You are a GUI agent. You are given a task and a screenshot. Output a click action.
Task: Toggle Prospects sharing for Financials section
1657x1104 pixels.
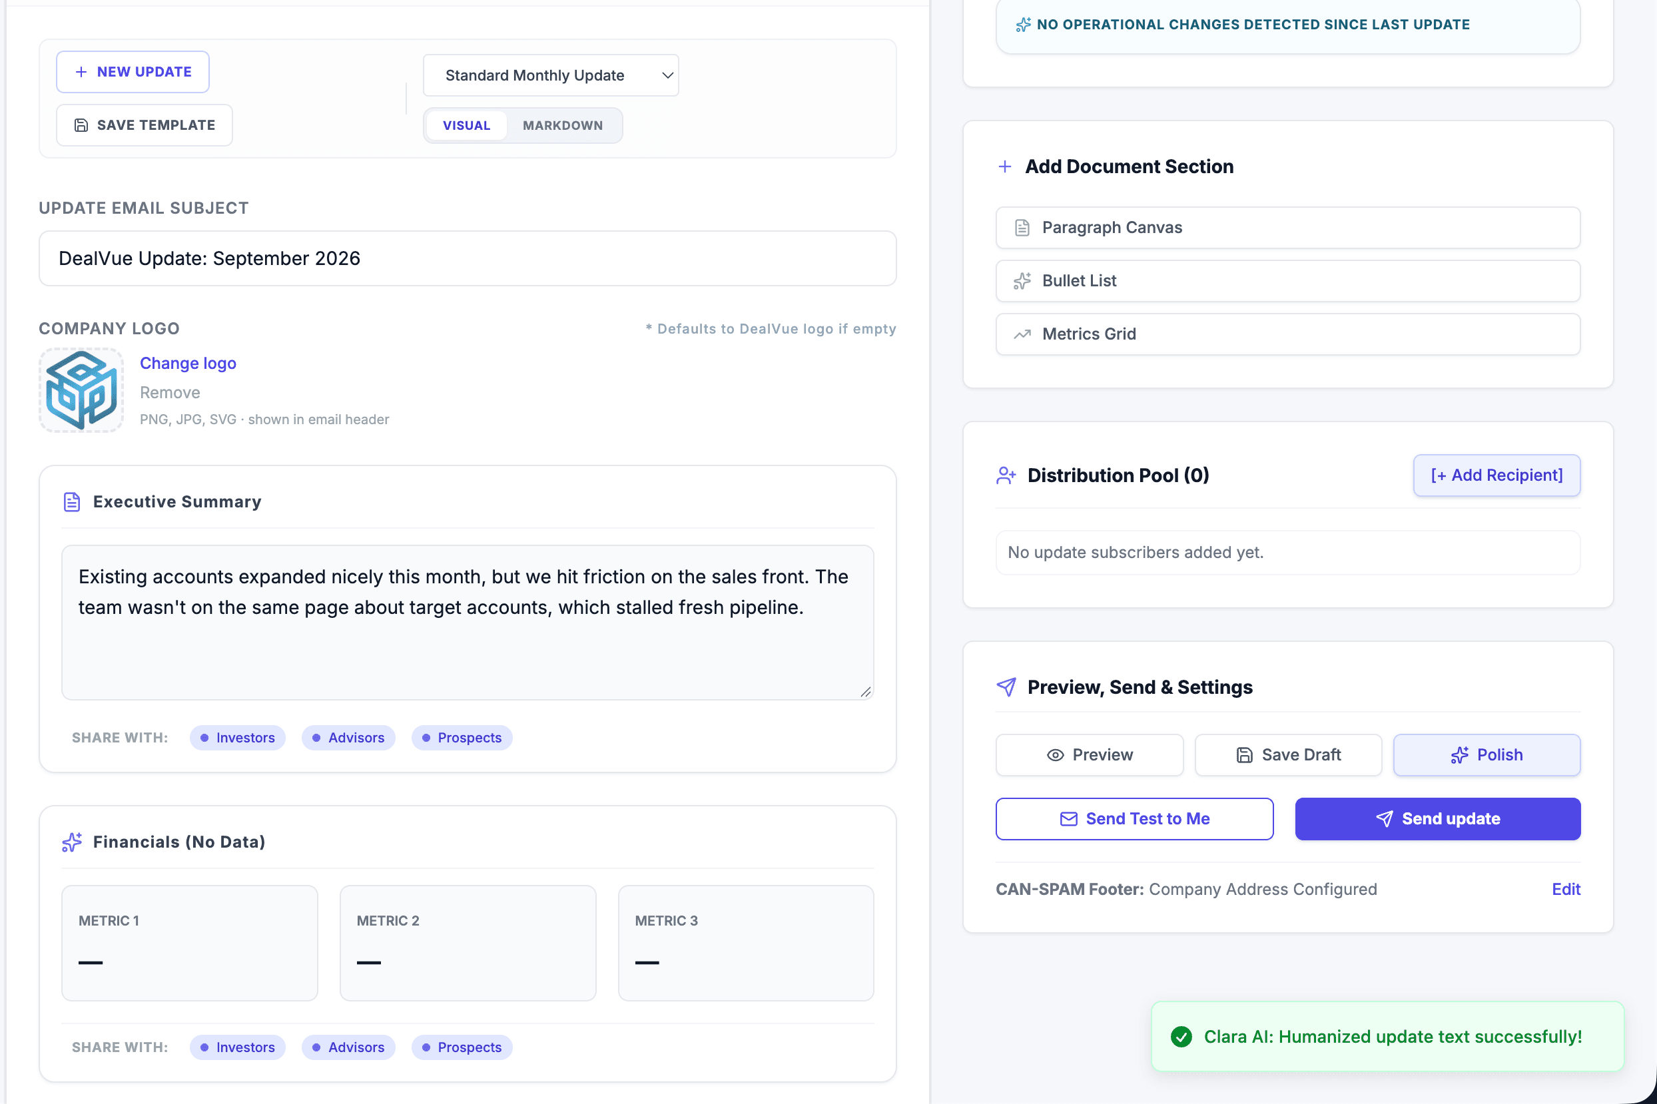pos(462,1047)
